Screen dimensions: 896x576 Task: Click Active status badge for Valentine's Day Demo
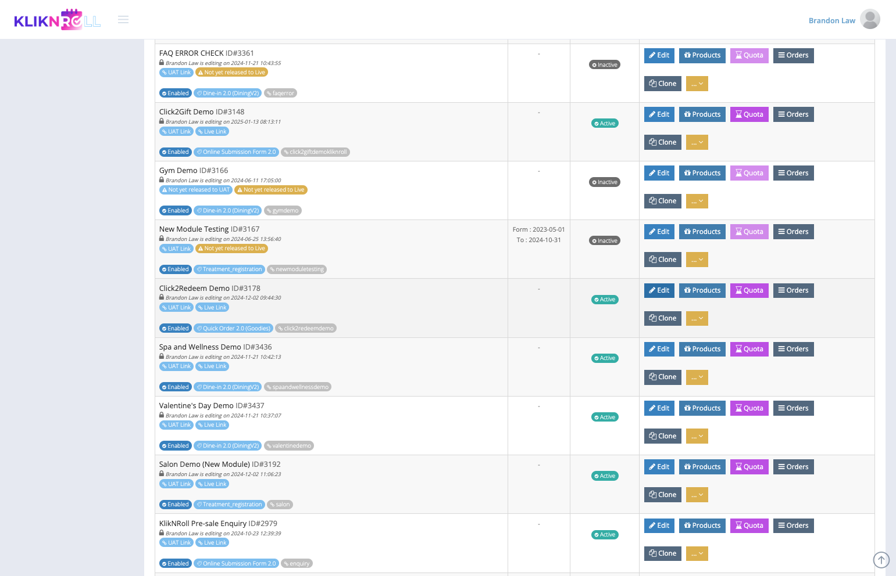[x=605, y=417]
